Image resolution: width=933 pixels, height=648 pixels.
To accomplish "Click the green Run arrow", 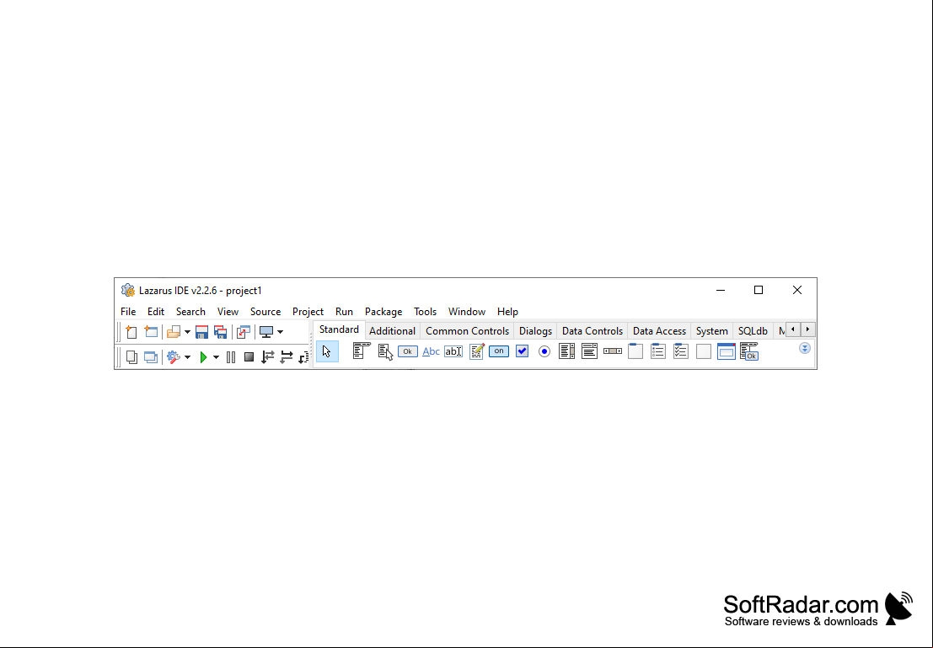I will coord(203,357).
